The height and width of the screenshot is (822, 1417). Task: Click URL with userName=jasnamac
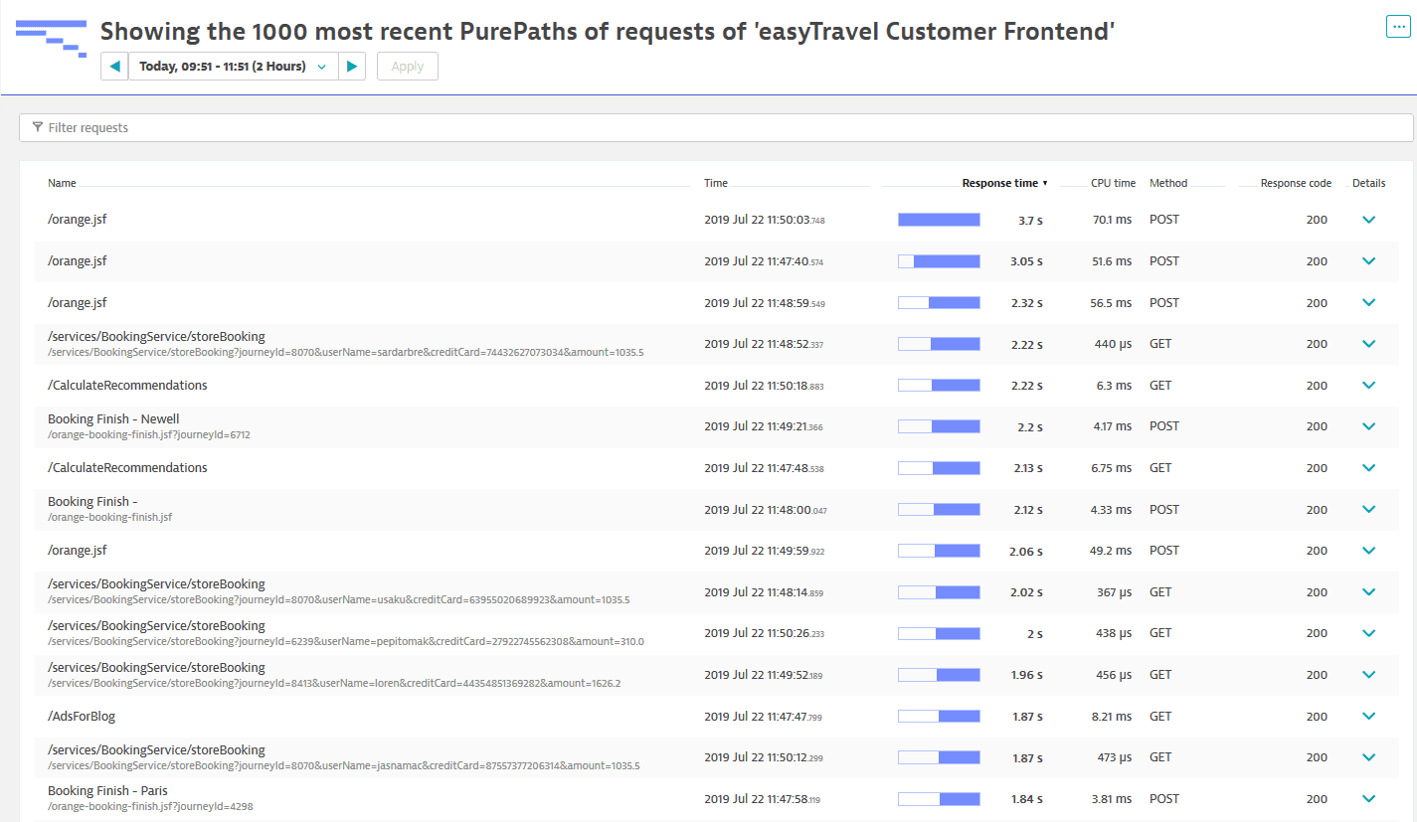344,765
